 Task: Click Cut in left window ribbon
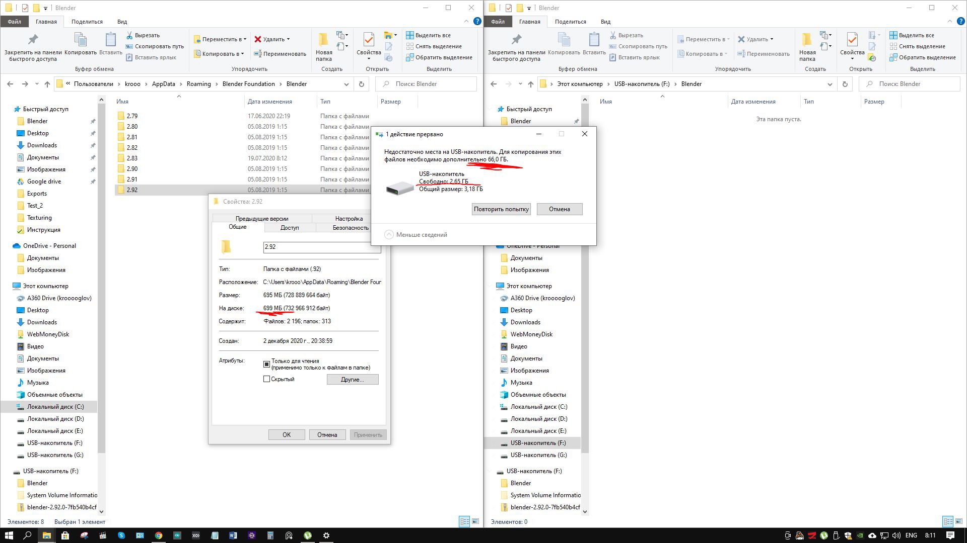point(143,35)
